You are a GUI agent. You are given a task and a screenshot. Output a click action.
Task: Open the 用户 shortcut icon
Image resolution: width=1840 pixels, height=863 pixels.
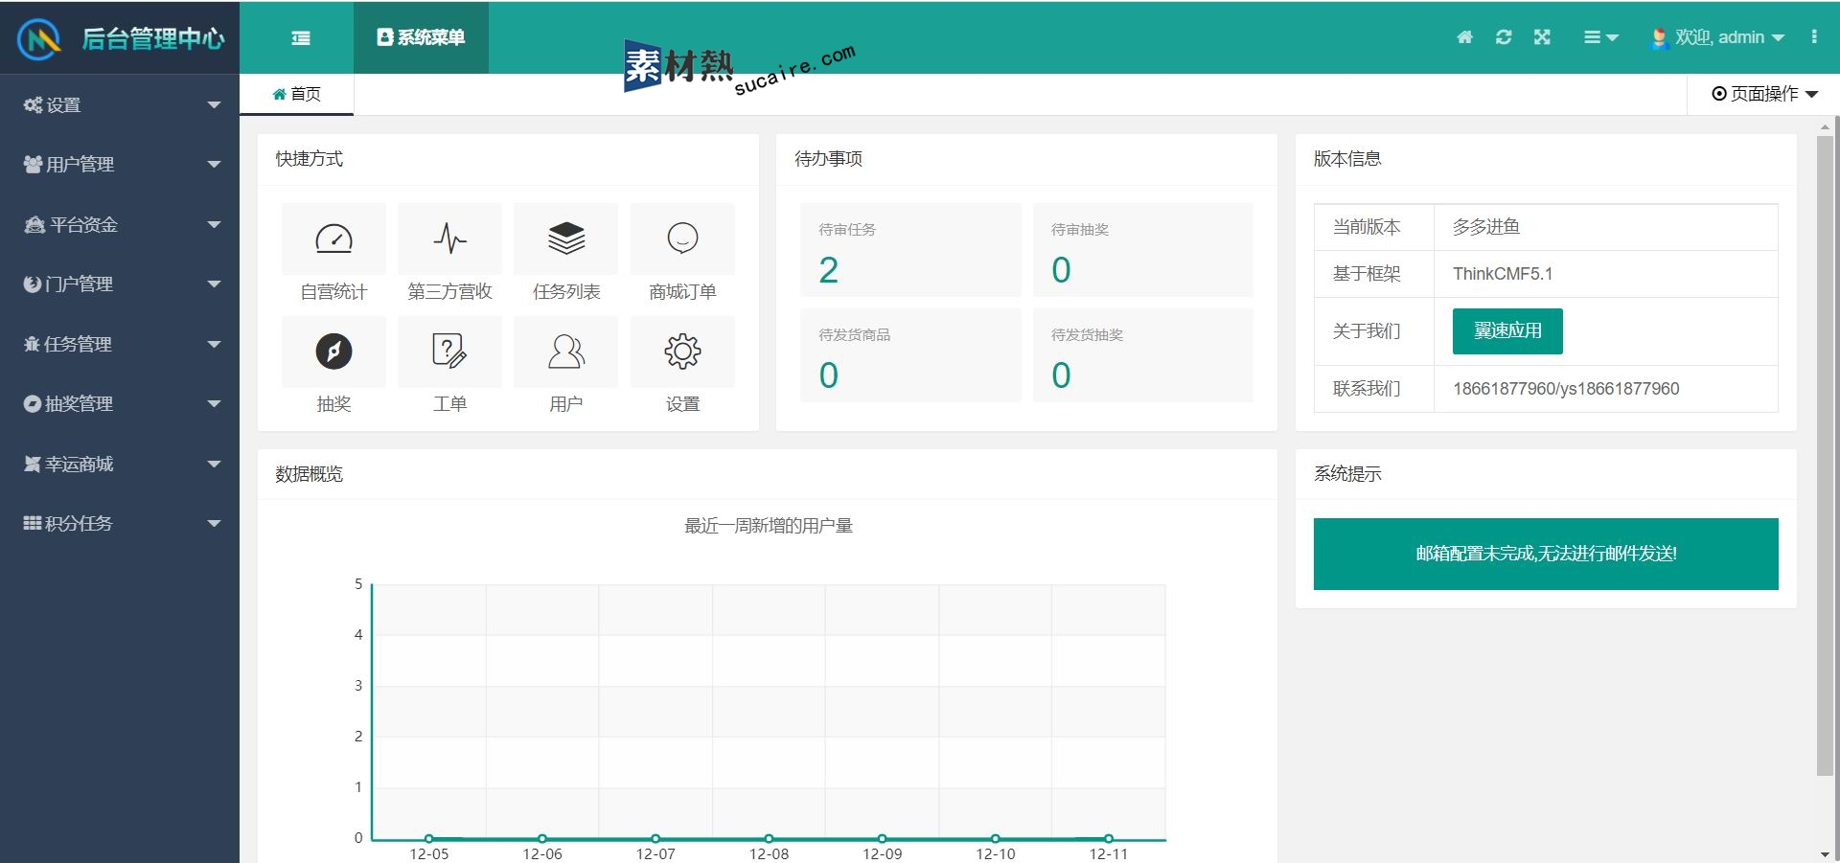(x=566, y=352)
